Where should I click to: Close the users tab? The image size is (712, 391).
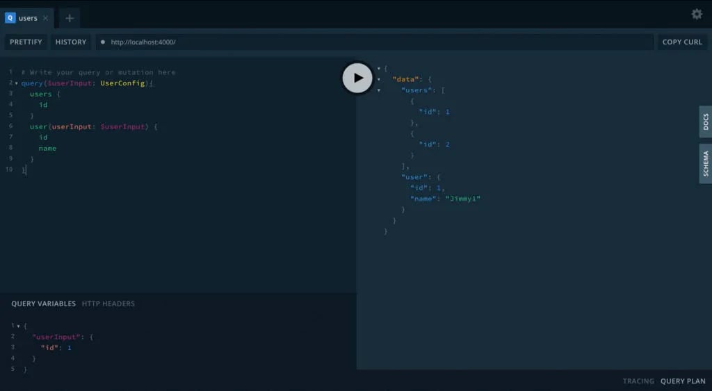pos(45,18)
